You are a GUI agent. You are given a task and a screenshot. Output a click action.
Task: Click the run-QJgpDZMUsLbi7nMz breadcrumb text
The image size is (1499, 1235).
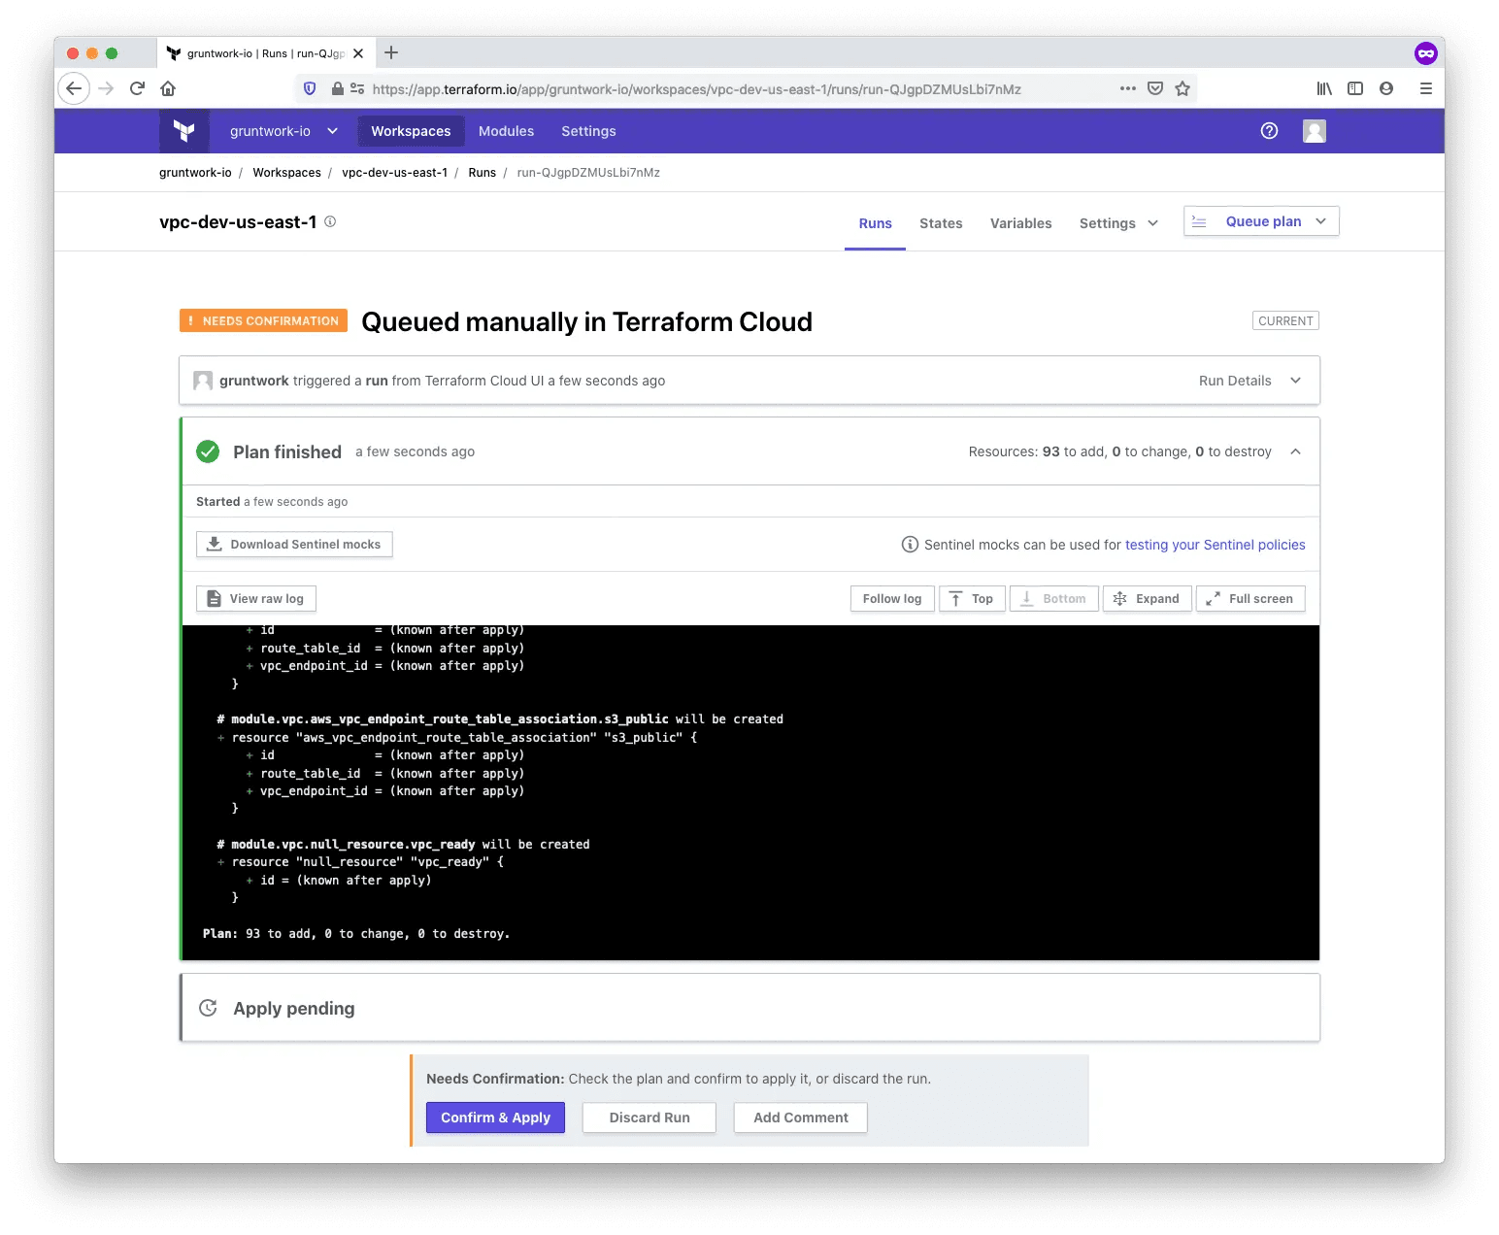(588, 173)
